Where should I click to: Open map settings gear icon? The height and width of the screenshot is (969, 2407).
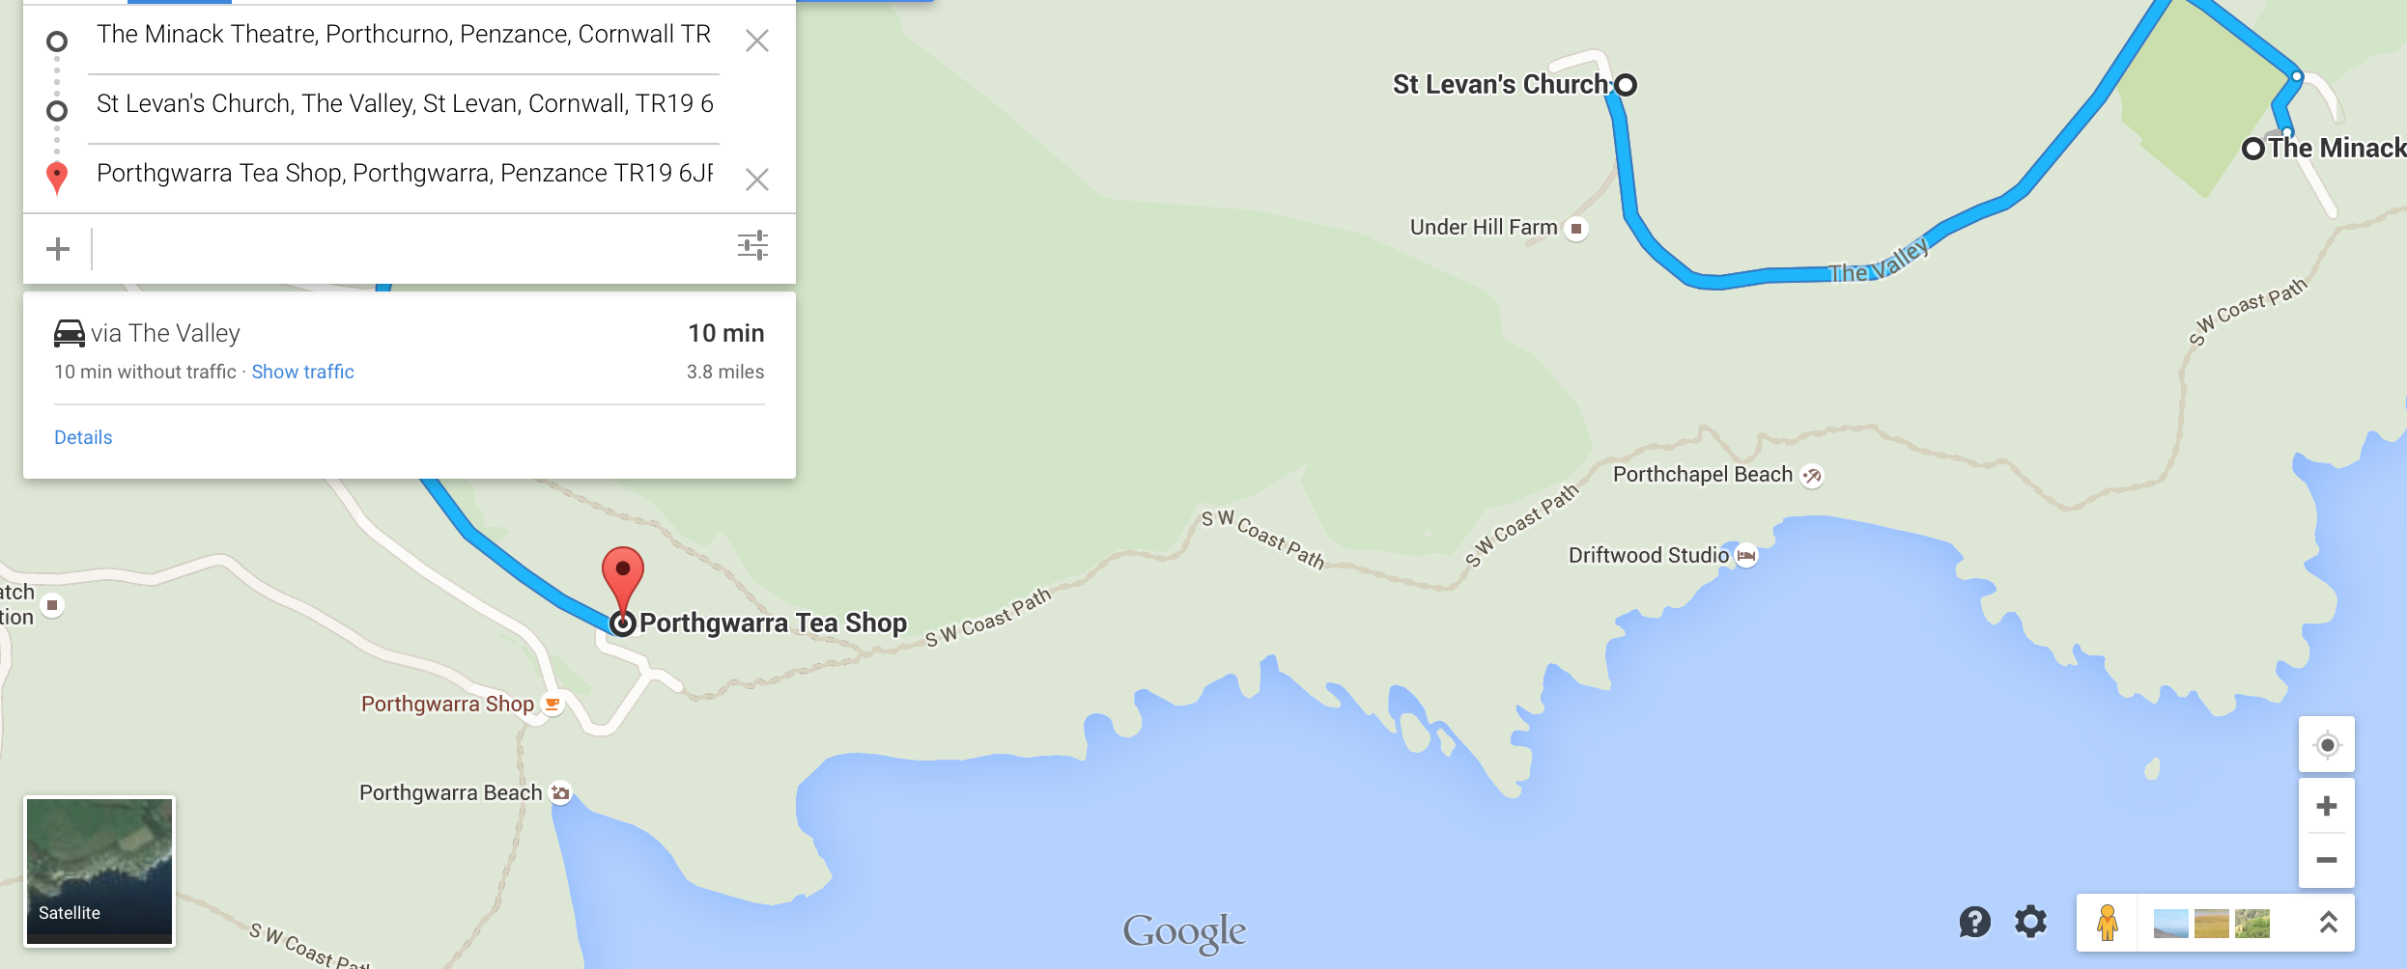pos(2030,922)
